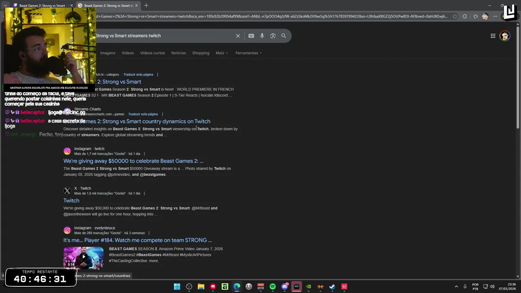The height and width of the screenshot is (293, 521).
Task: Open the 'Twitch' result from X
Action: click(x=71, y=201)
